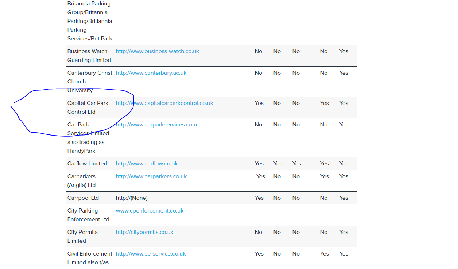
Task: Select the Canterbury Christ Church University name
Action: point(90,82)
